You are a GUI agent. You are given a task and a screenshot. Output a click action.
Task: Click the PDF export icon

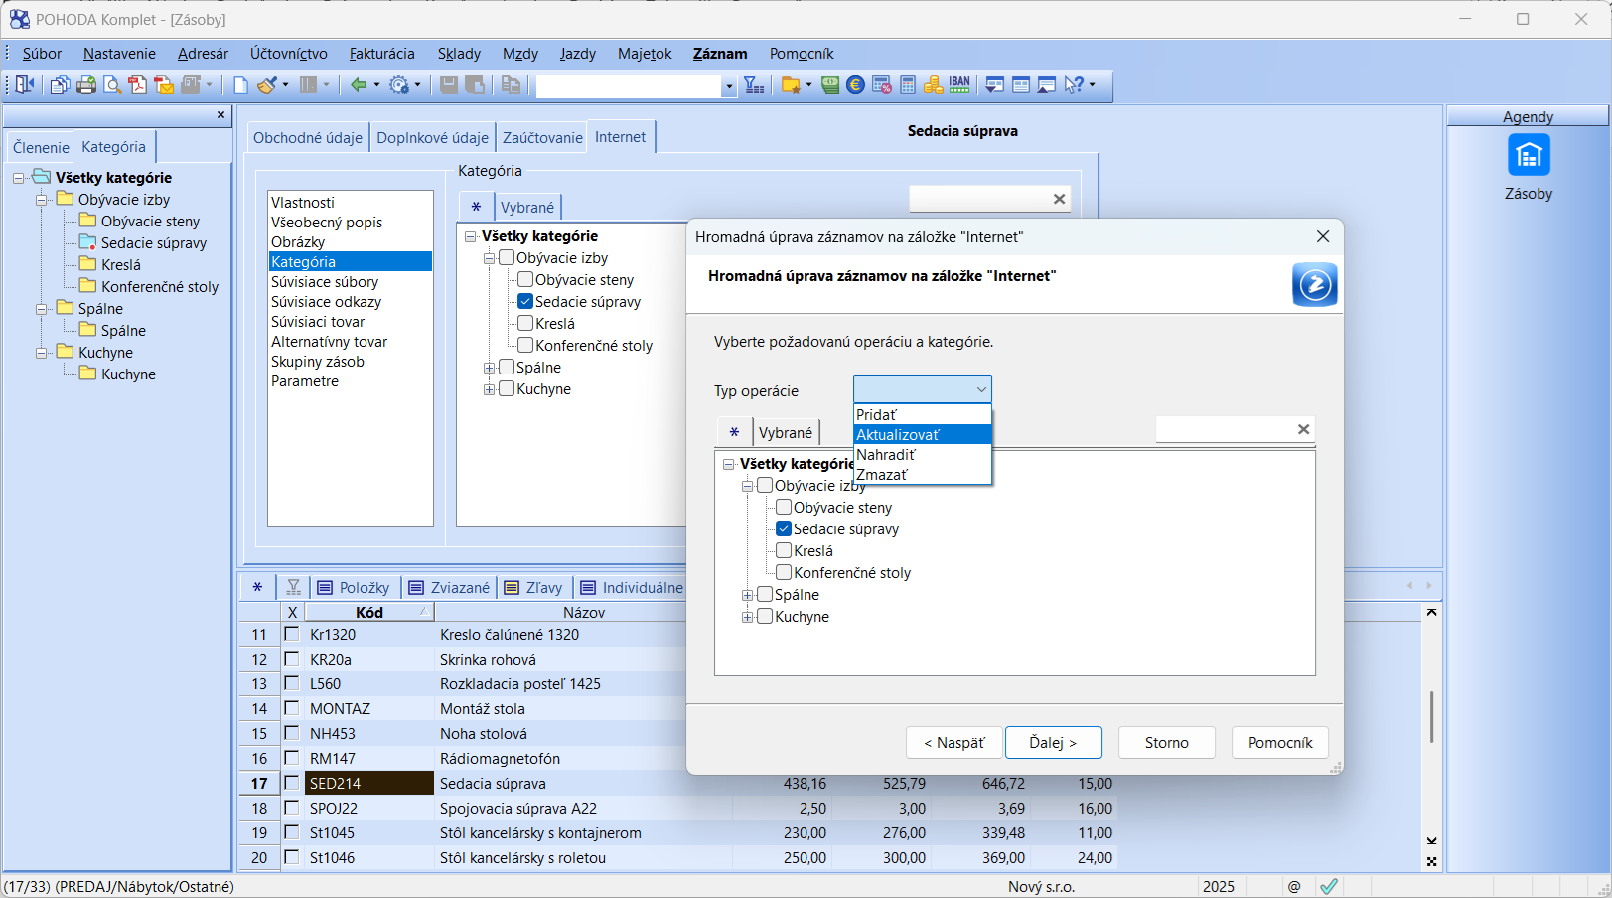[x=138, y=85]
